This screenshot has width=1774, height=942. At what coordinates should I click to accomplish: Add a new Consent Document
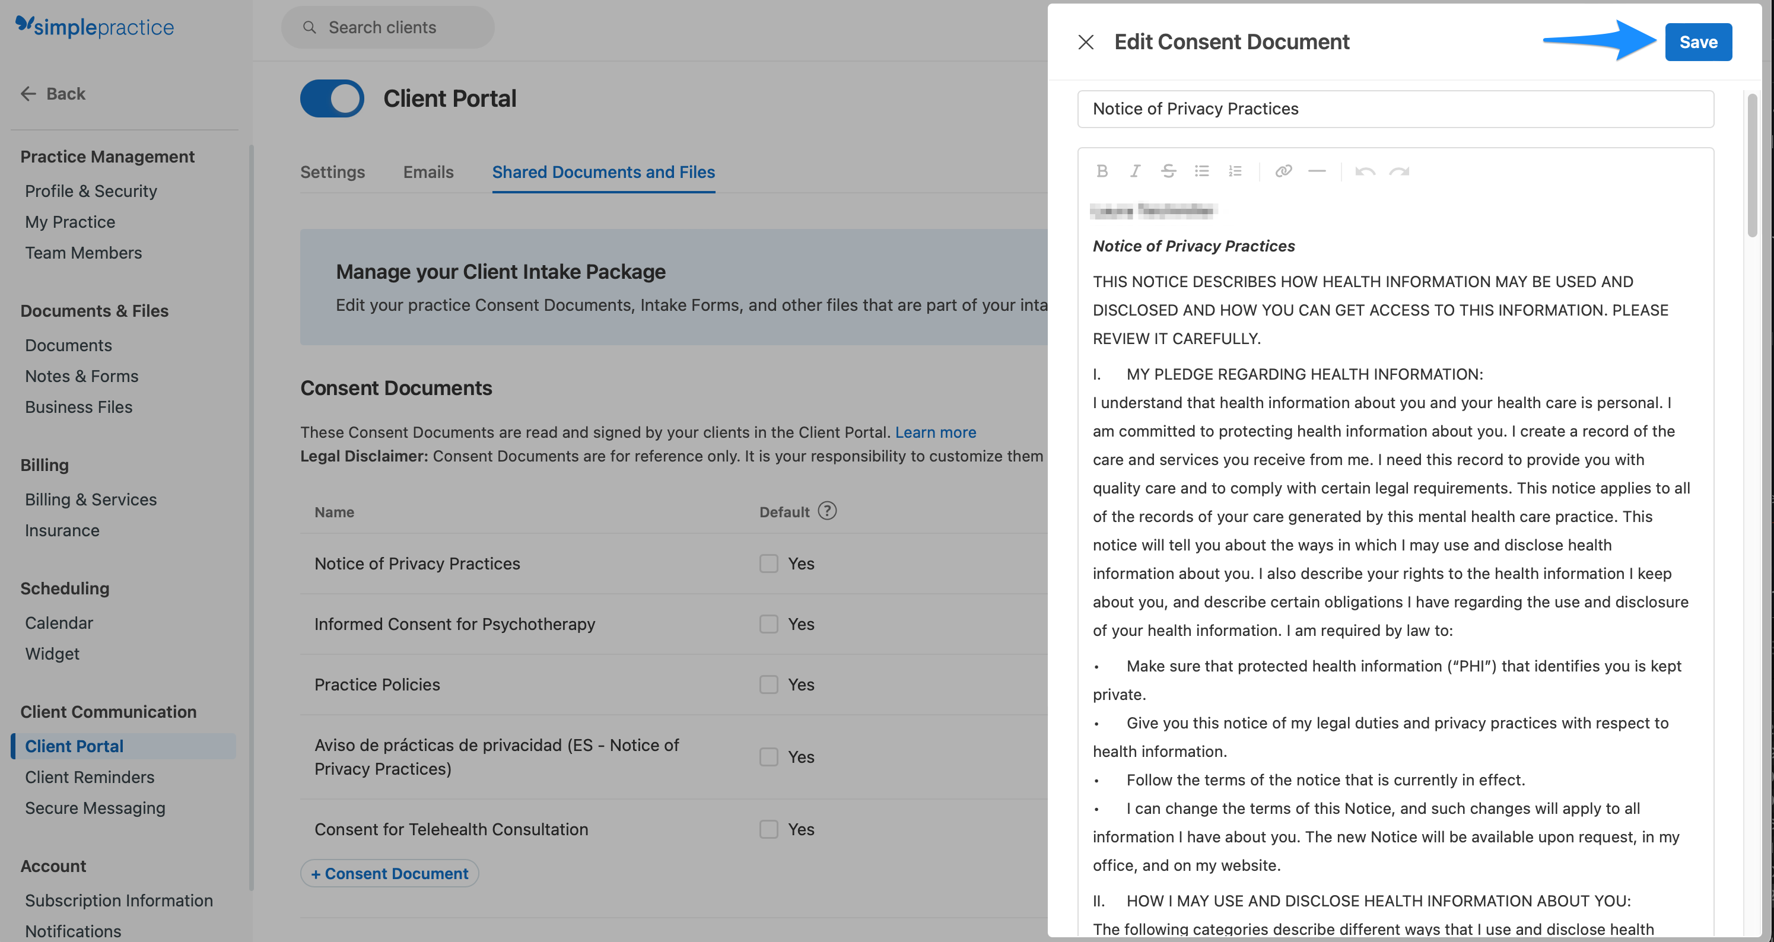point(389,873)
